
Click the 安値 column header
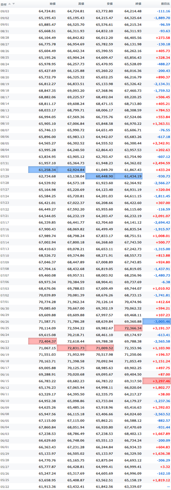click(x=109, y=4)
